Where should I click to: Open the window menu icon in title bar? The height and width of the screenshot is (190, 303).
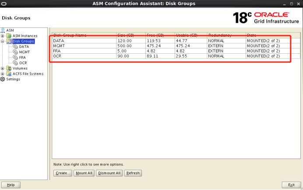(4, 3)
